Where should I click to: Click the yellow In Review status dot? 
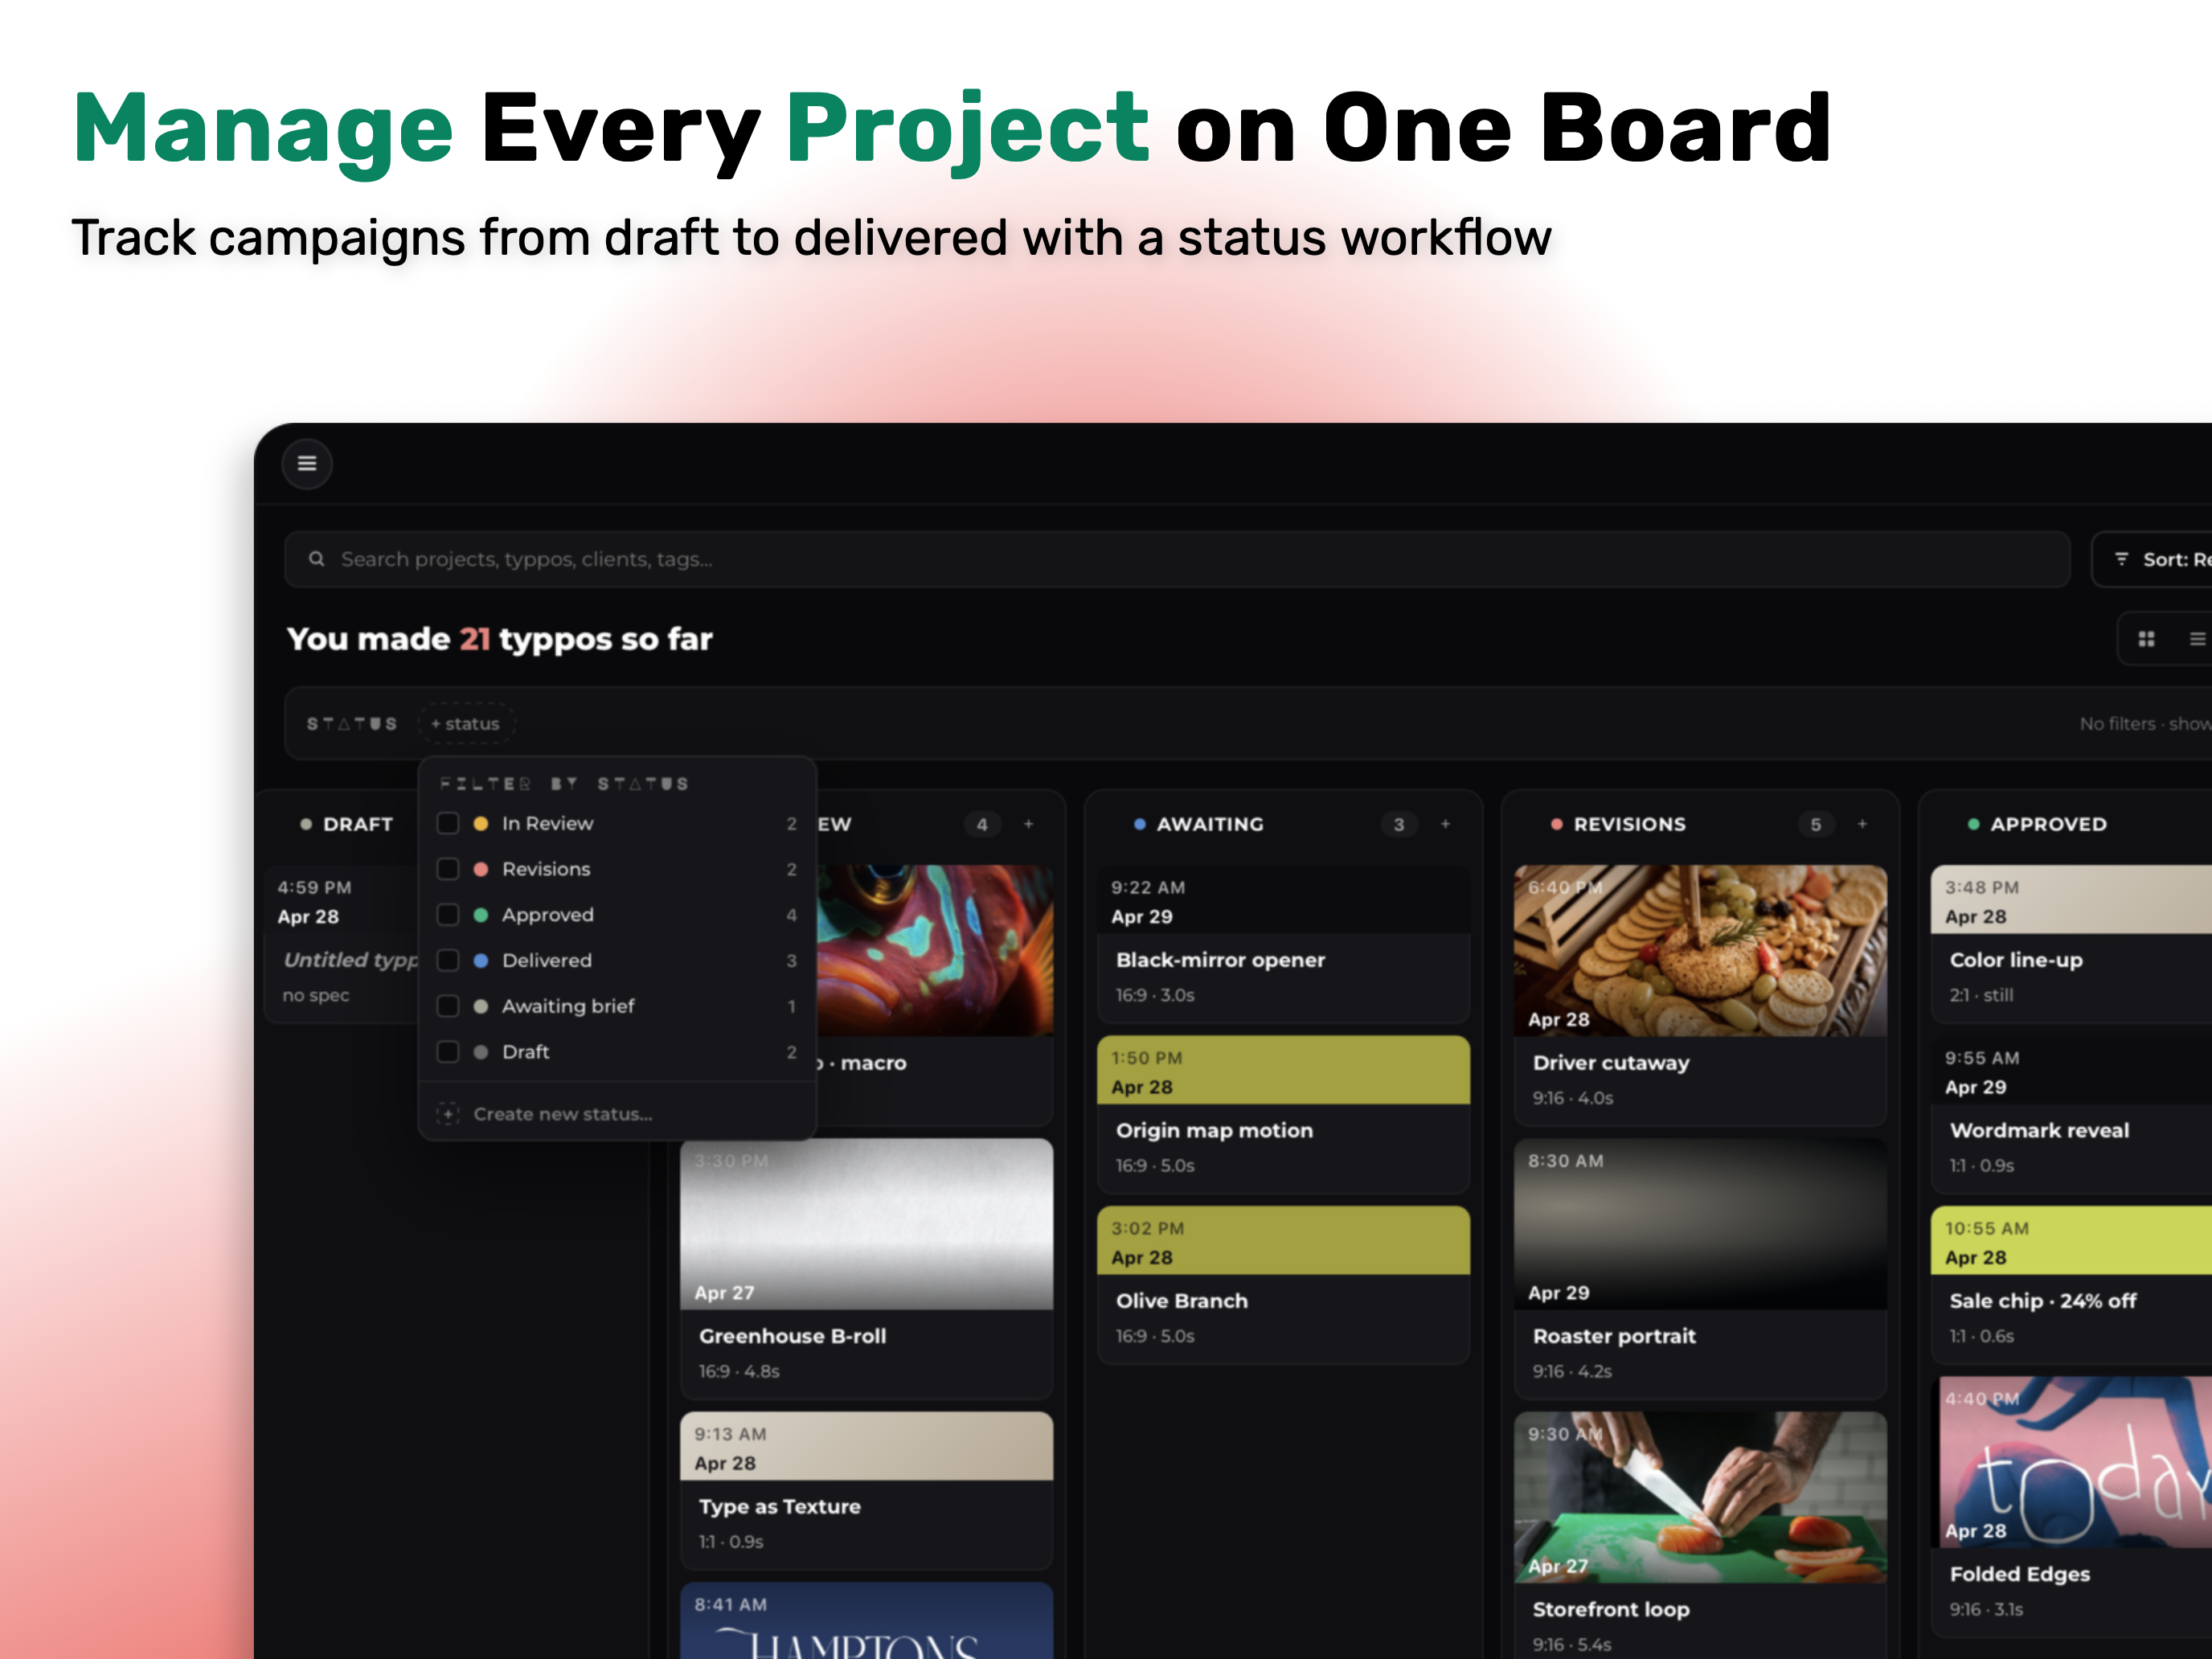tap(481, 823)
